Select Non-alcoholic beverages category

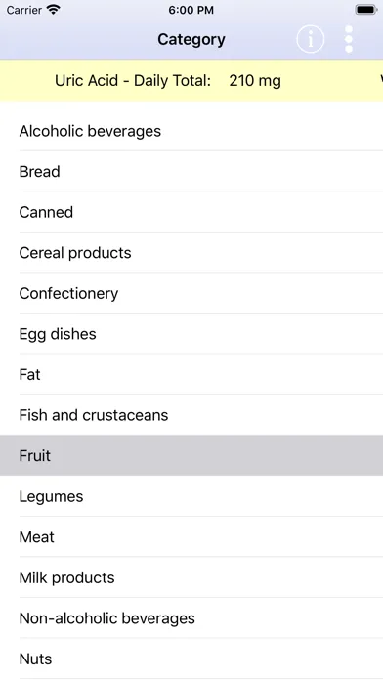(x=191, y=618)
